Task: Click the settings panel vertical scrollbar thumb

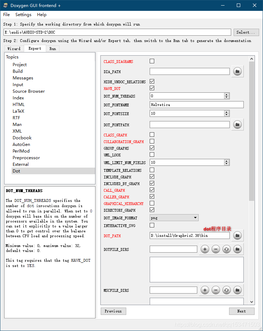Action: tap(251, 131)
